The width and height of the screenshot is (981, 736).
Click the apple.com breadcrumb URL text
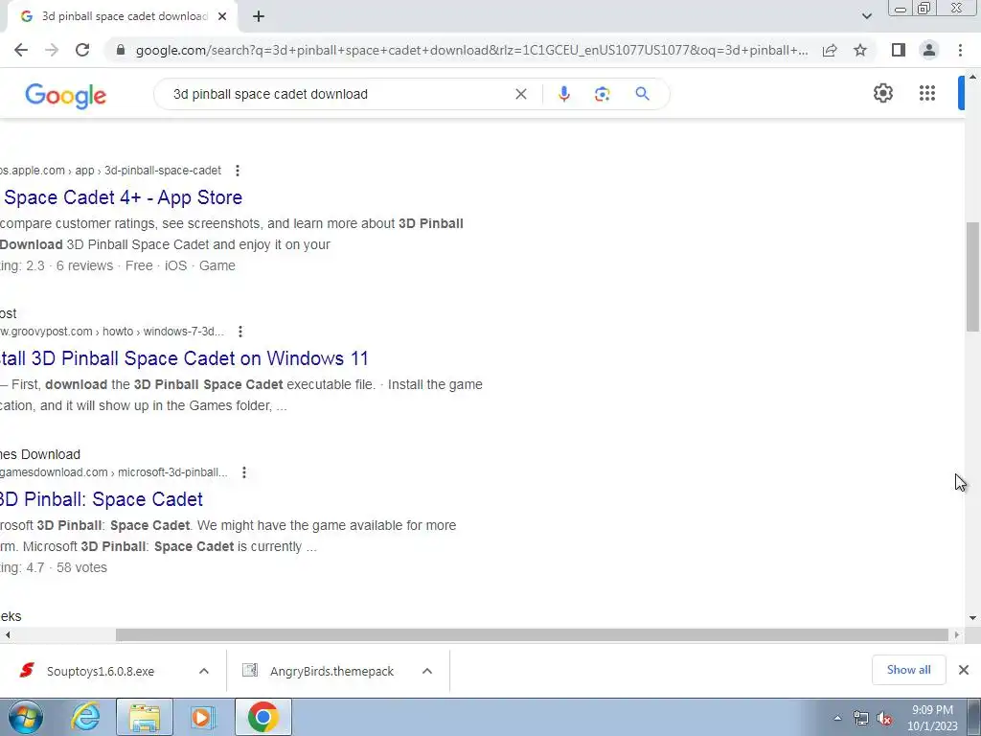coord(111,171)
